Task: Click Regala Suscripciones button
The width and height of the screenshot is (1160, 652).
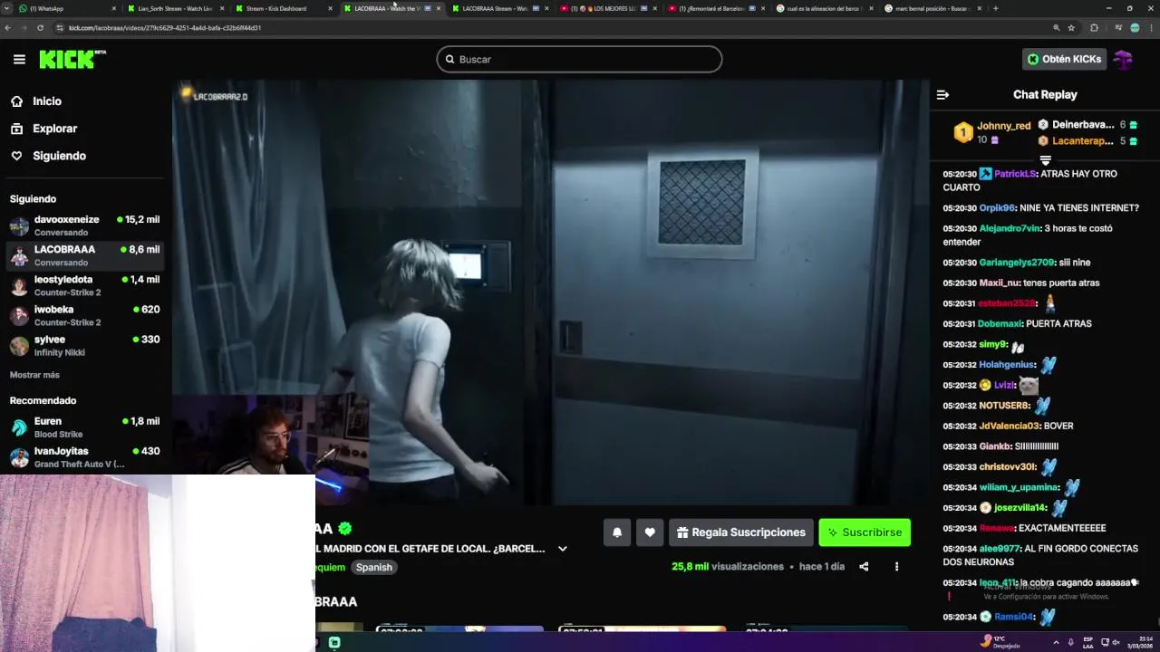Action: point(740,532)
